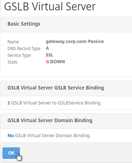Screen dimensions: 132x163
Task: Click the gateway.corp.com-Passive name value
Action: tap(75, 42)
